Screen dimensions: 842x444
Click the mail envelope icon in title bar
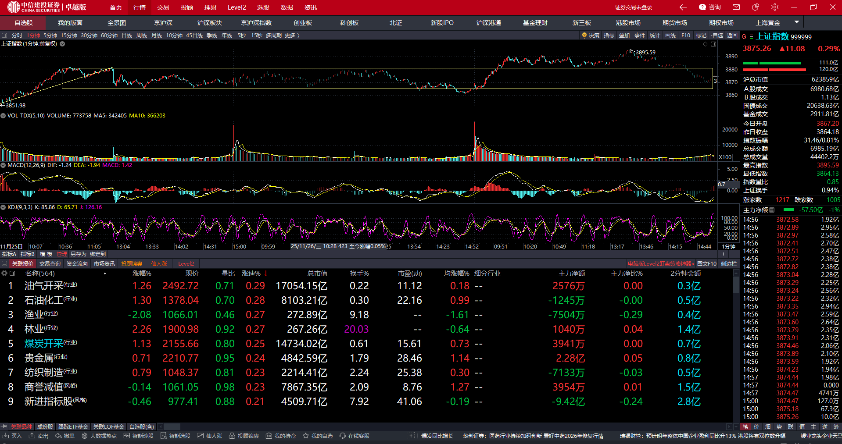736,7
